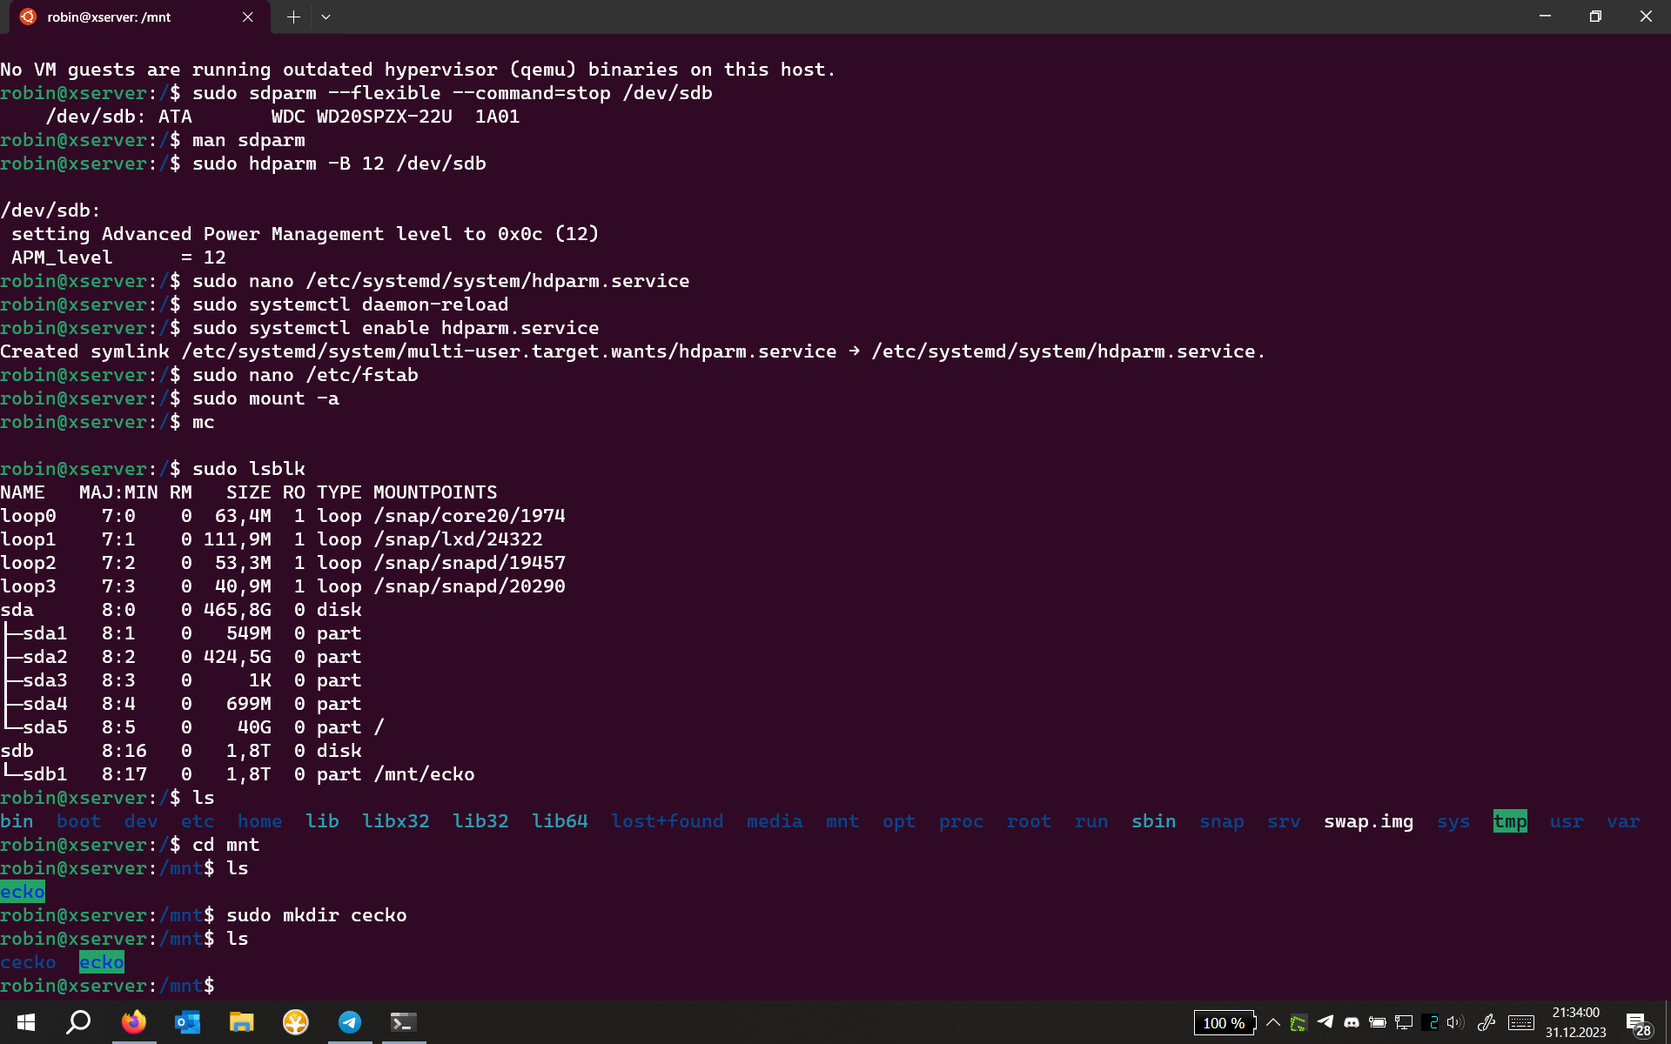Open Telegram from the taskbar
Screen dimensions: 1671x1044
(x=350, y=1022)
